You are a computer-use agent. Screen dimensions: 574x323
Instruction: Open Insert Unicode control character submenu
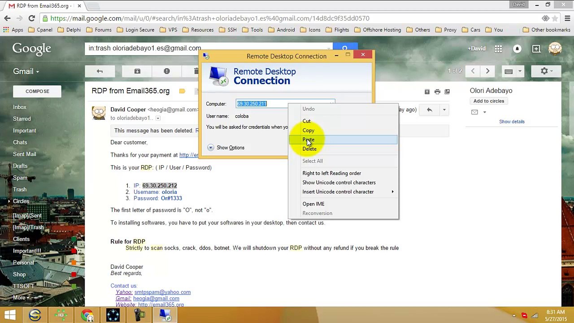pos(343,192)
